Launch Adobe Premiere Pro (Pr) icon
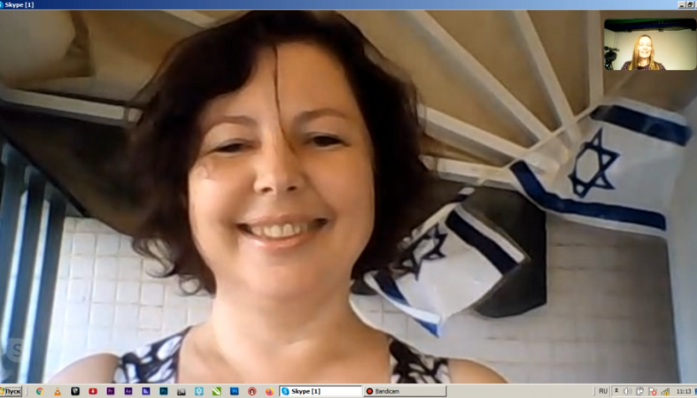Viewport: 697px width, 398px height. click(x=111, y=391)
